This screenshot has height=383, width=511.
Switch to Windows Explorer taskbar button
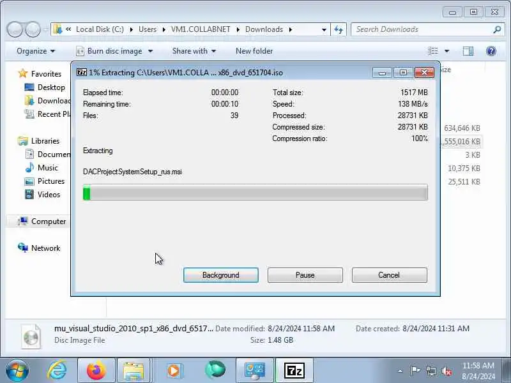[x=133, y=370]
